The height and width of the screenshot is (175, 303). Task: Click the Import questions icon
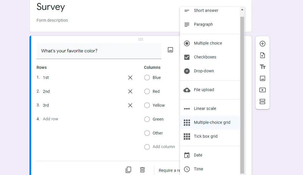263,55
